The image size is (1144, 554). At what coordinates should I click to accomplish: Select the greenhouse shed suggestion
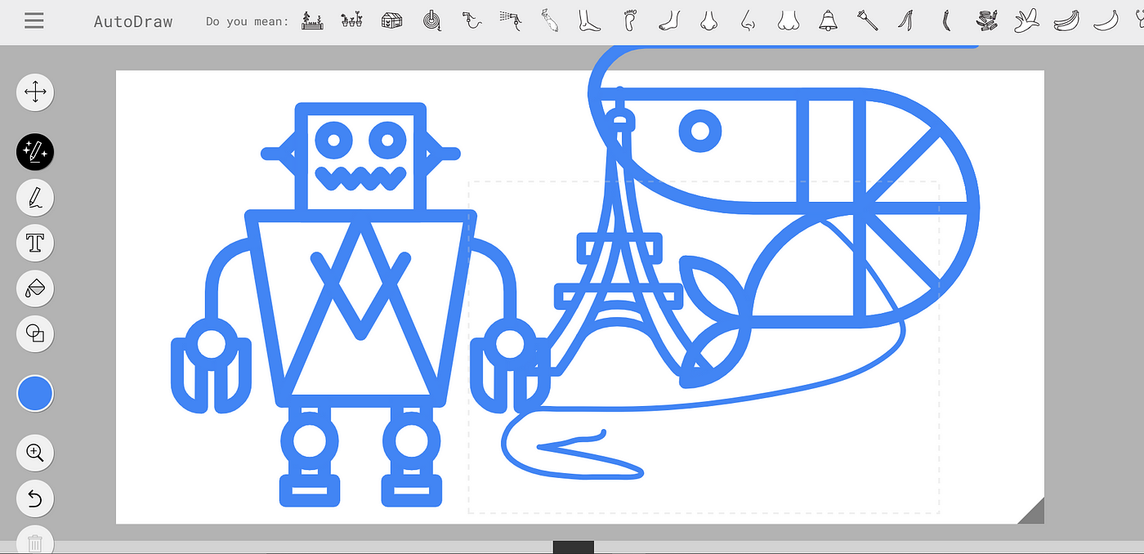(392, 20)
